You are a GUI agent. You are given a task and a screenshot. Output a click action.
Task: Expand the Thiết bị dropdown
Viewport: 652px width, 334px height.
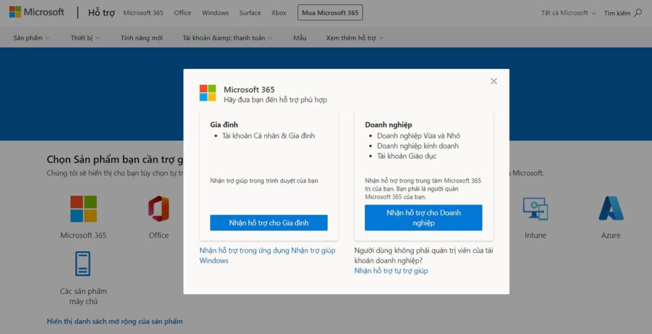click(x=85, y=38)
